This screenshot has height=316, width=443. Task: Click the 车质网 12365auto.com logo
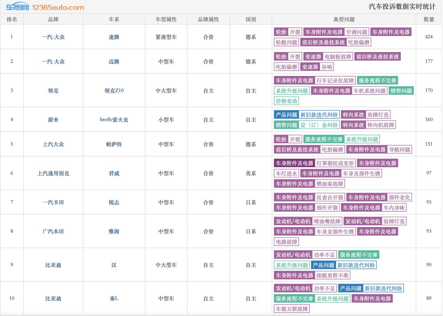(45, 7)
